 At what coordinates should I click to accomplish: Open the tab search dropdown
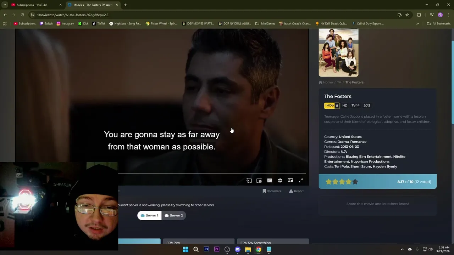click(5, 5)
